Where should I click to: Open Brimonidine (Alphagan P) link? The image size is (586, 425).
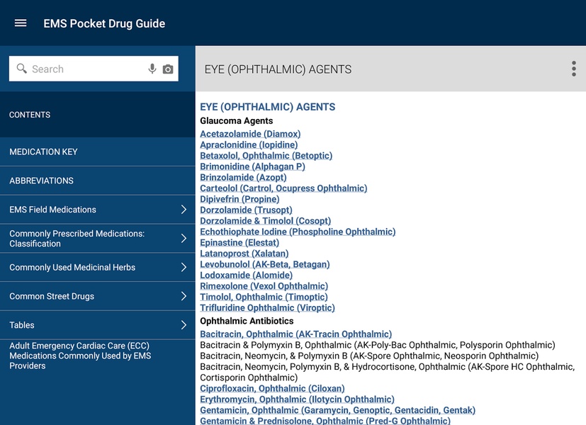[252, 166]
